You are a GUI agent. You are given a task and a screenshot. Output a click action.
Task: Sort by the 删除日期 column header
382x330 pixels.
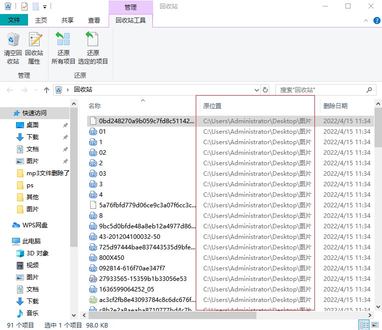(335, 106)
